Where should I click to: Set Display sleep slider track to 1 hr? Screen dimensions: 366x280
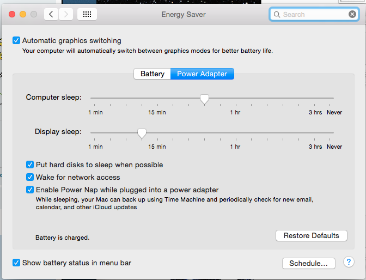pyautogui.click(x=236, y=132)
